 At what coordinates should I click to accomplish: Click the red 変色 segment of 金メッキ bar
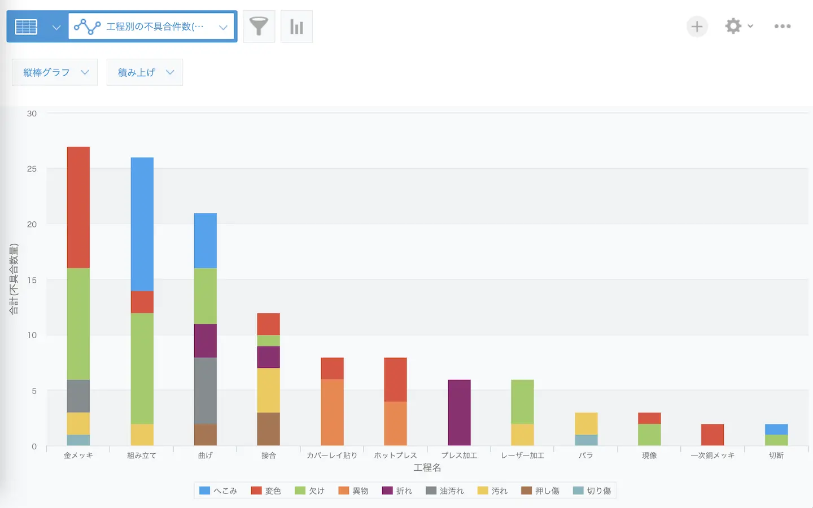click(78, 207)
